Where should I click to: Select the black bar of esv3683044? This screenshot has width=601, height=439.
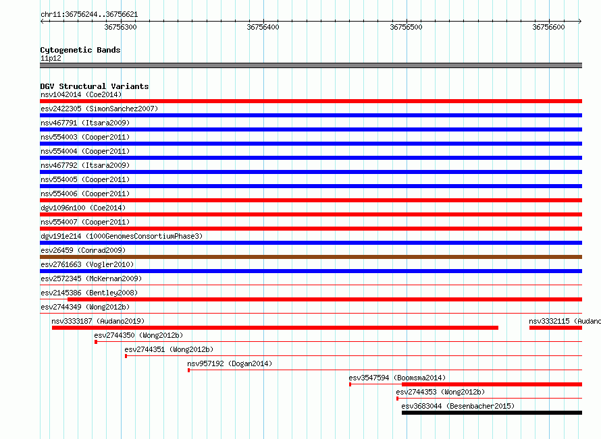click(492, 413)
